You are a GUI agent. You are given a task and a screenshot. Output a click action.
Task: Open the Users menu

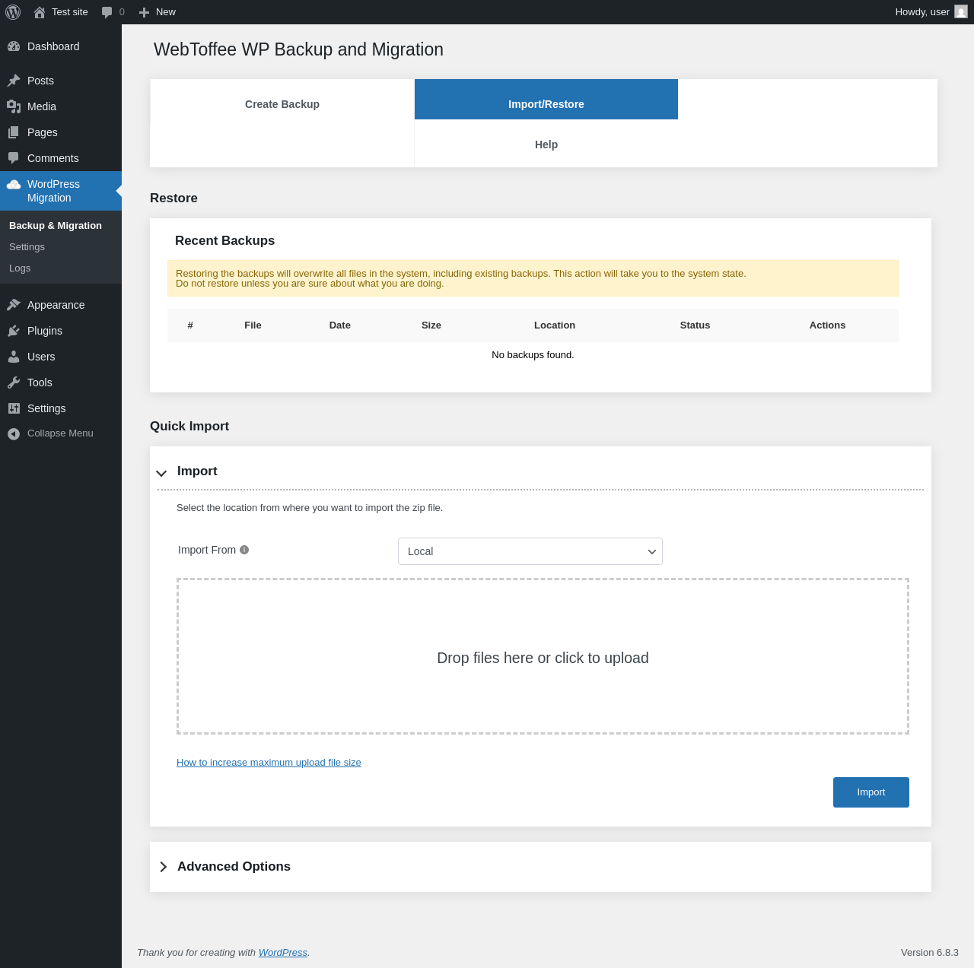coord(61,357)
